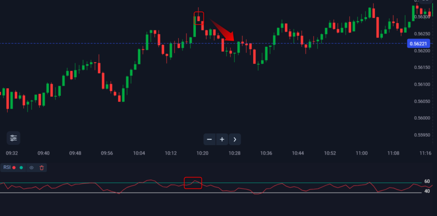Jump to latest candle with right chevron
The height and width of the screenshot is (216, 437).
click(x=235, y=139)
